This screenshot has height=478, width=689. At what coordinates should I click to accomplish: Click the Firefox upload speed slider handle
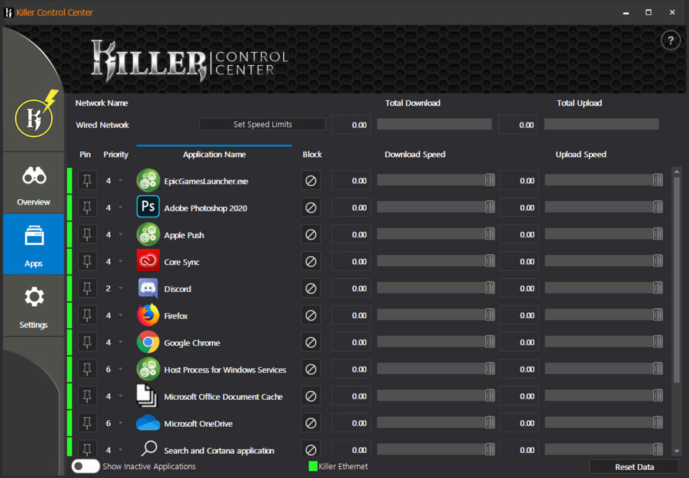[x=658, y=315]
